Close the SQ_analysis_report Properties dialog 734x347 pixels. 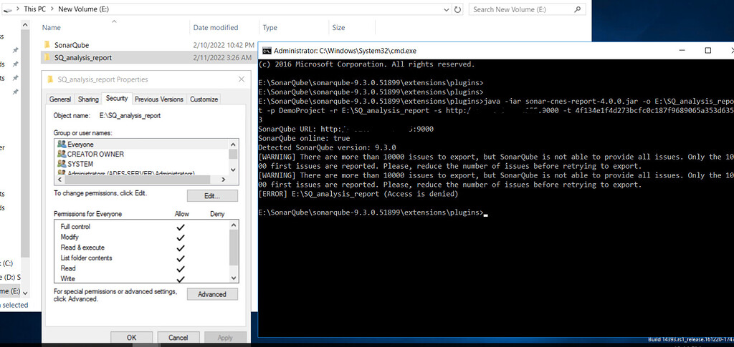(241, 79)
